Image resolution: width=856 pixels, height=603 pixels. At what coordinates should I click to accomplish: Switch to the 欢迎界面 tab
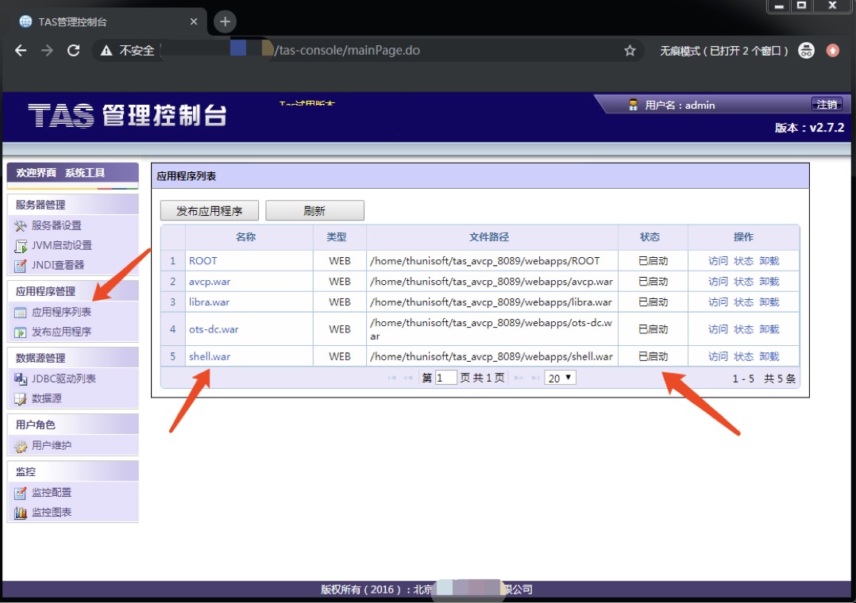click(37, 173)
